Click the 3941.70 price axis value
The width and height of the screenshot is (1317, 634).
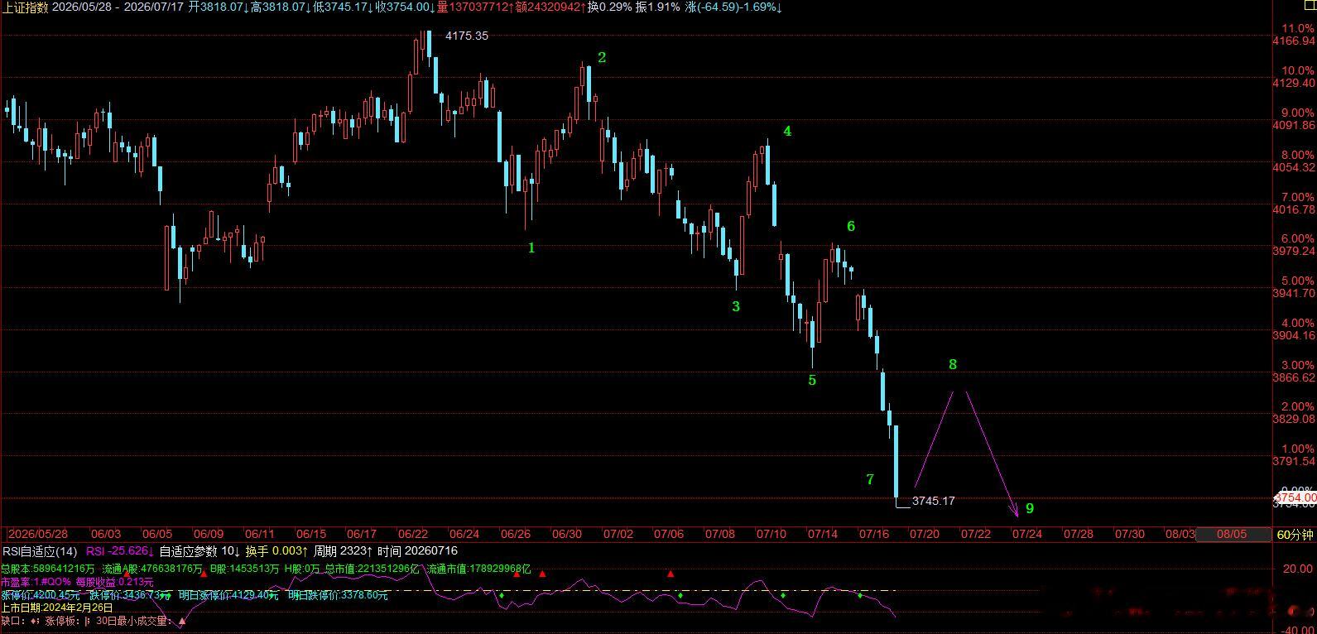click(x=1294, y=293)
